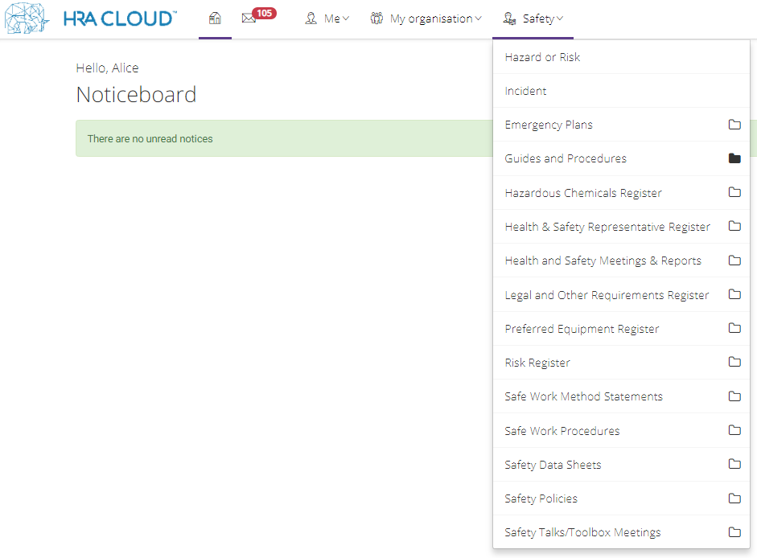Expand the My organisation dropdown
757x558 pixels.
426,18
